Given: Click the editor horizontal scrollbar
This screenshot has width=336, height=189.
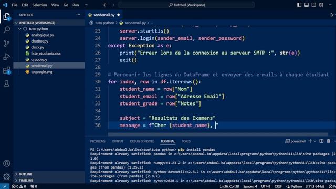Looking at the screenshot, I should (x=218, y=134).
